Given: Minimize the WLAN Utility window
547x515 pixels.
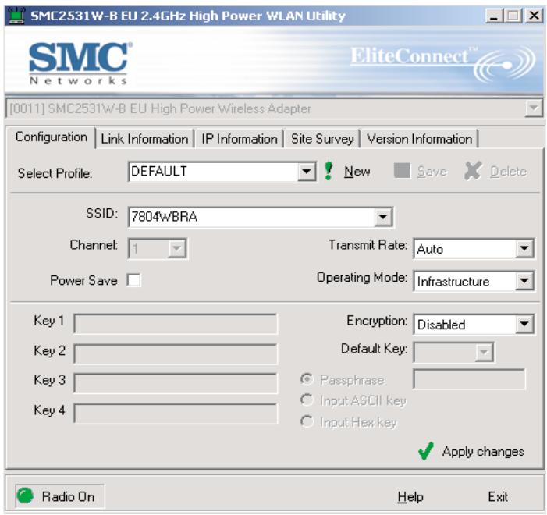Looking at the screenshot, I should tap(494, 16).
